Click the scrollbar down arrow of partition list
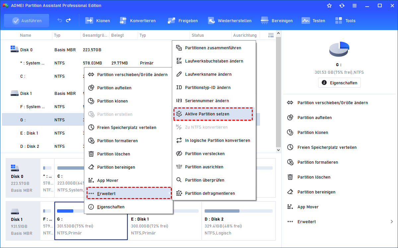 coord(279,150)
